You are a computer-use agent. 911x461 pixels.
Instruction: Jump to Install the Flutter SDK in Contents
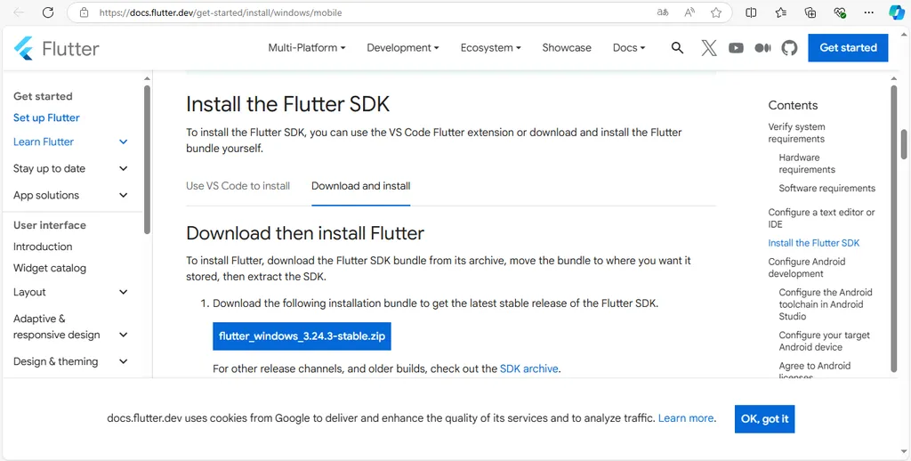click(x=814, y=243)
